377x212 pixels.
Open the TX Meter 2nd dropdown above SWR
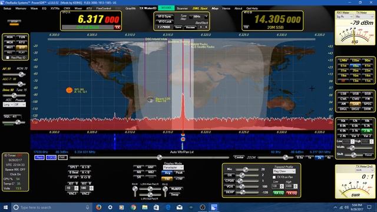(x=364, y=170)
